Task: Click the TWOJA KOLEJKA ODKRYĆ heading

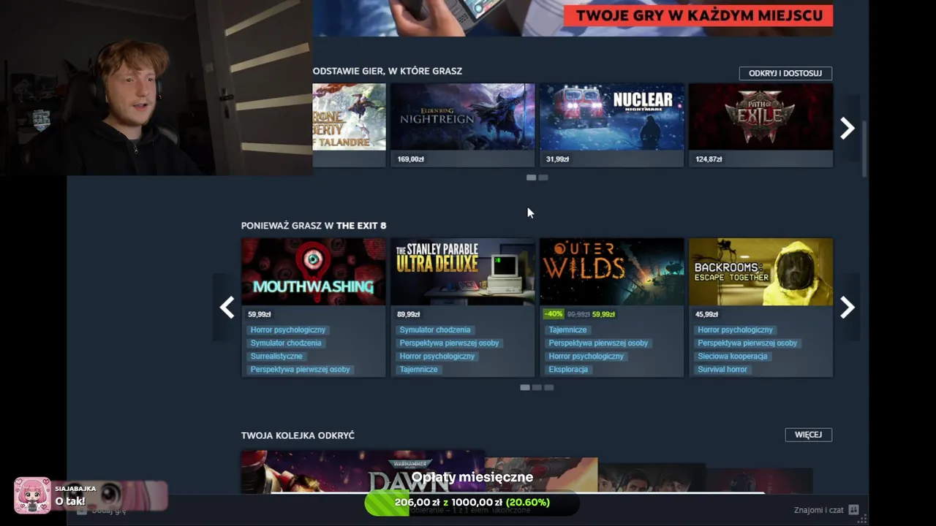Action: tap(298, 435)
